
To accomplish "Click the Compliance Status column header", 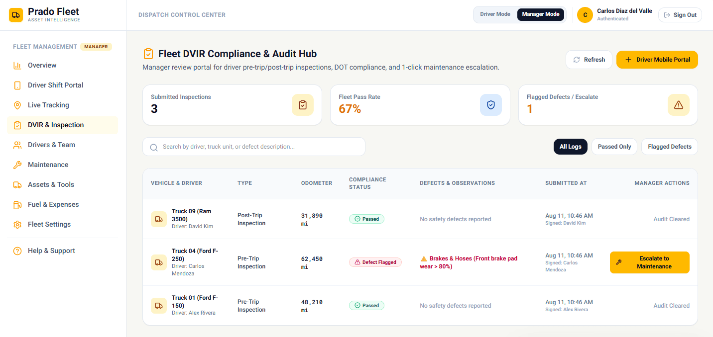I will [x=367, y=183].
